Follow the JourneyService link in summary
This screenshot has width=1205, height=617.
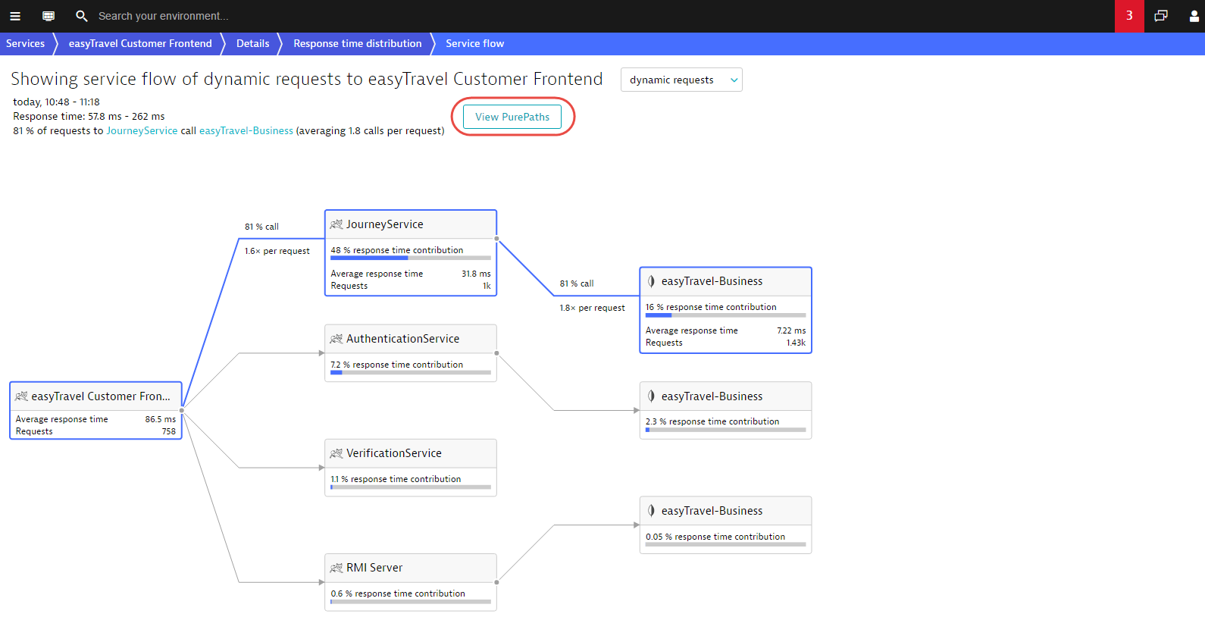pos(142,131)
